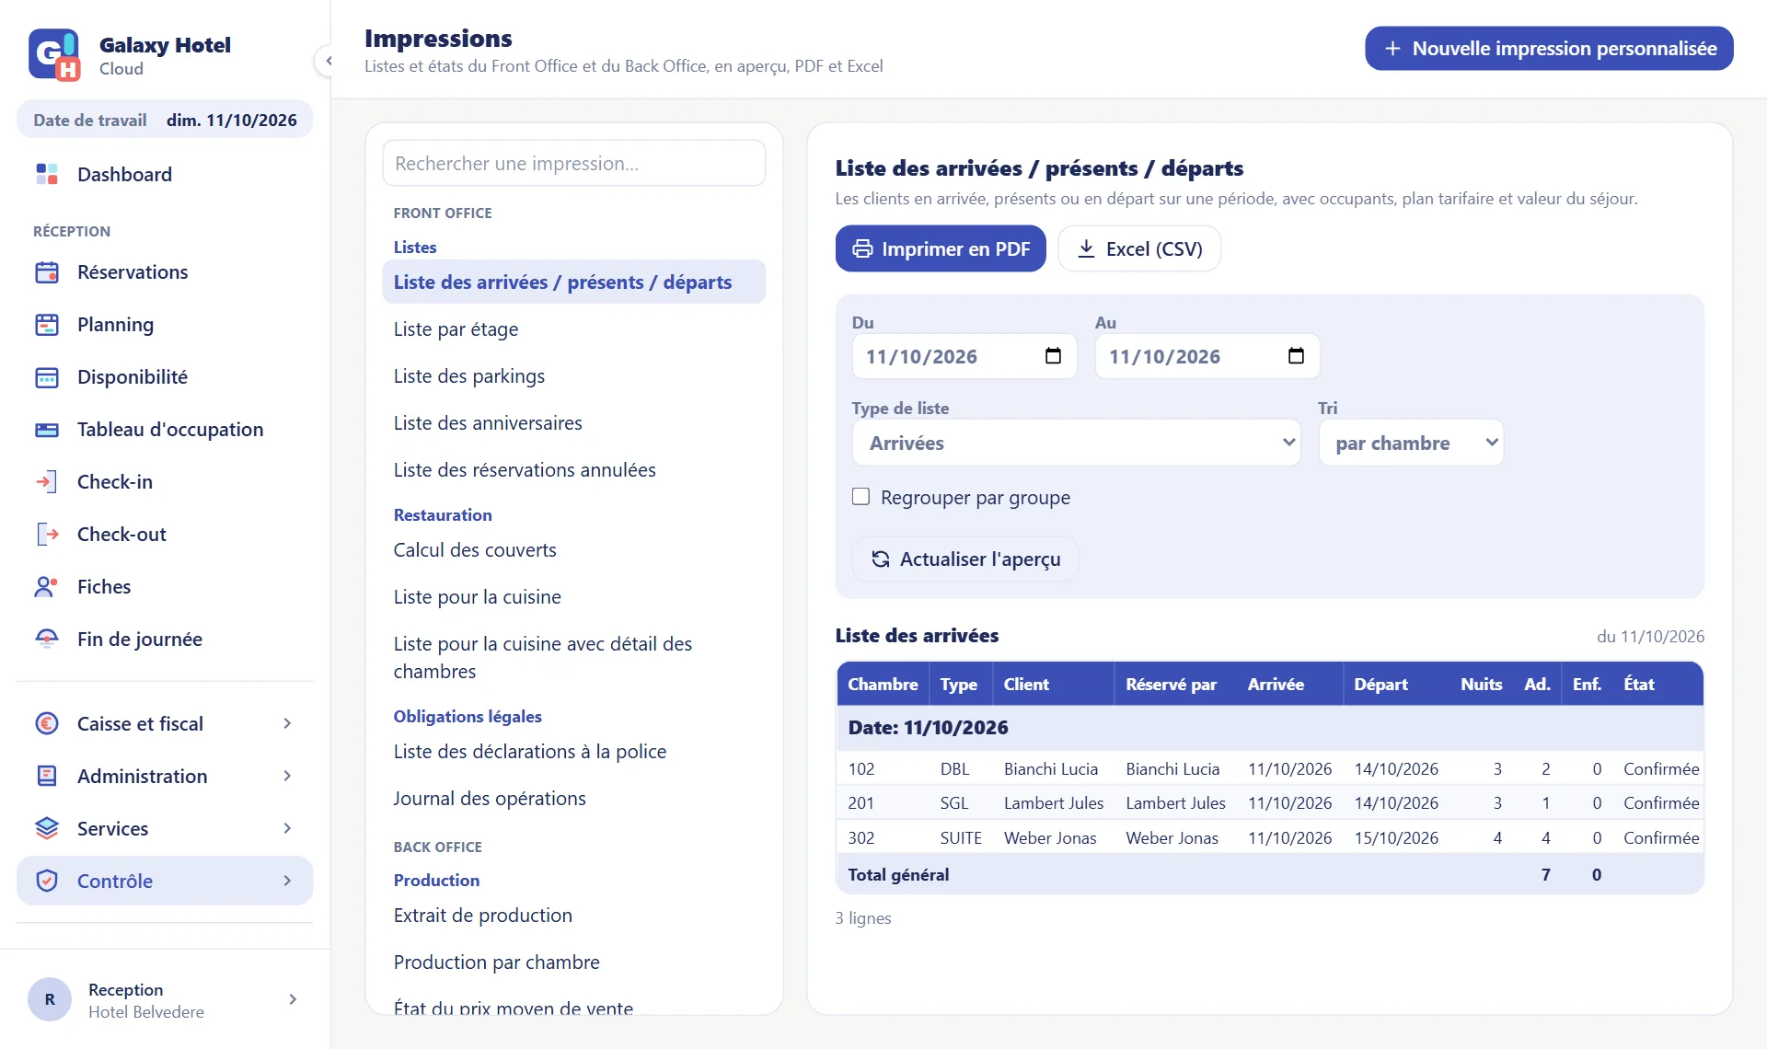Viewport: 1767px width, 1049px height.
Task: Expand the Caisse et fiscal submenu chevron
Action: pos(287,724)
